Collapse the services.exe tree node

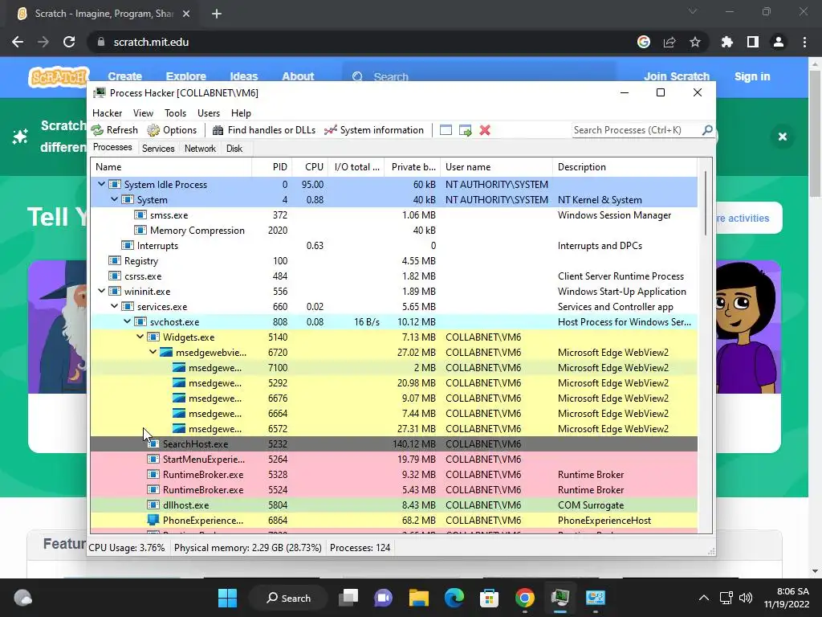pos(114,306)
